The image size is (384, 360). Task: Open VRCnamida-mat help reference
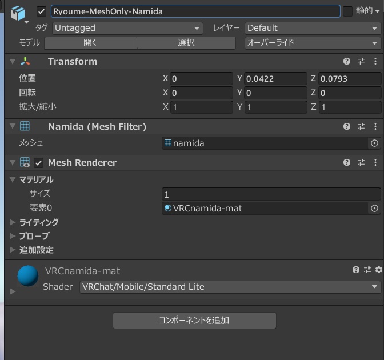click(356, 270)
